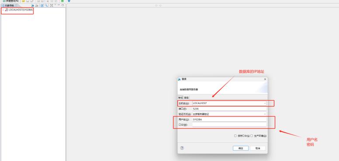Click the yellow folder icon in main toolbar
This screenshot has width=339, height=161.
23,1
